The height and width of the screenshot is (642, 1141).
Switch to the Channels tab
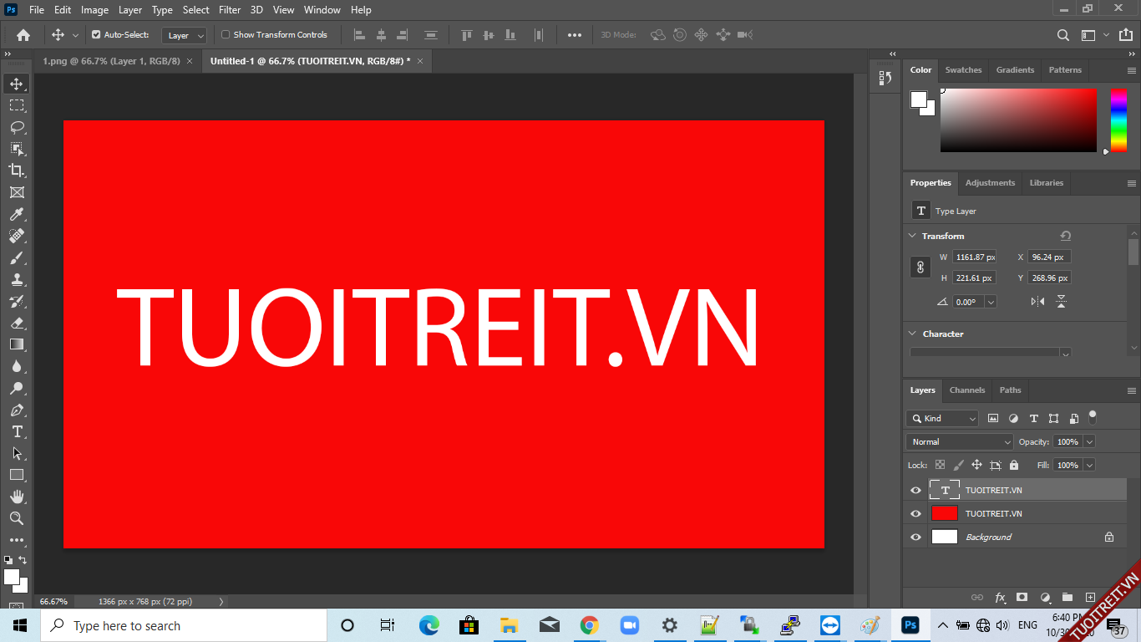[967, 390]
